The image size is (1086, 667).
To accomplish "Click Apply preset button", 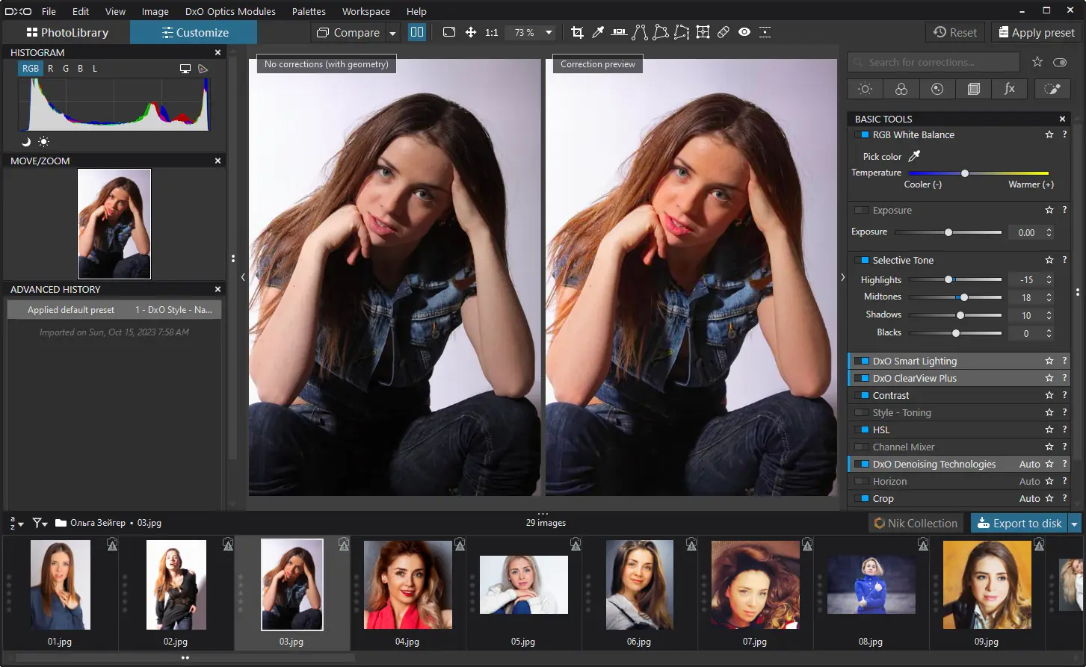I will pos(1035,32).
